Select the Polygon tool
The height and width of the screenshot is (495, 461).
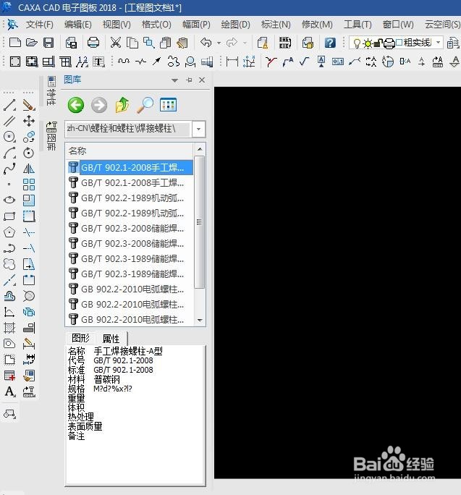9,232
